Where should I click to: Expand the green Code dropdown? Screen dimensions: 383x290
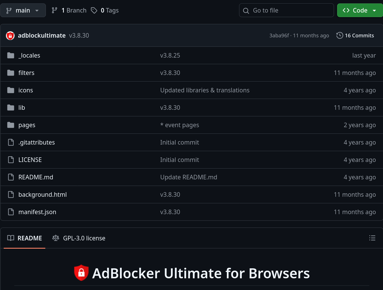(360, 11)
